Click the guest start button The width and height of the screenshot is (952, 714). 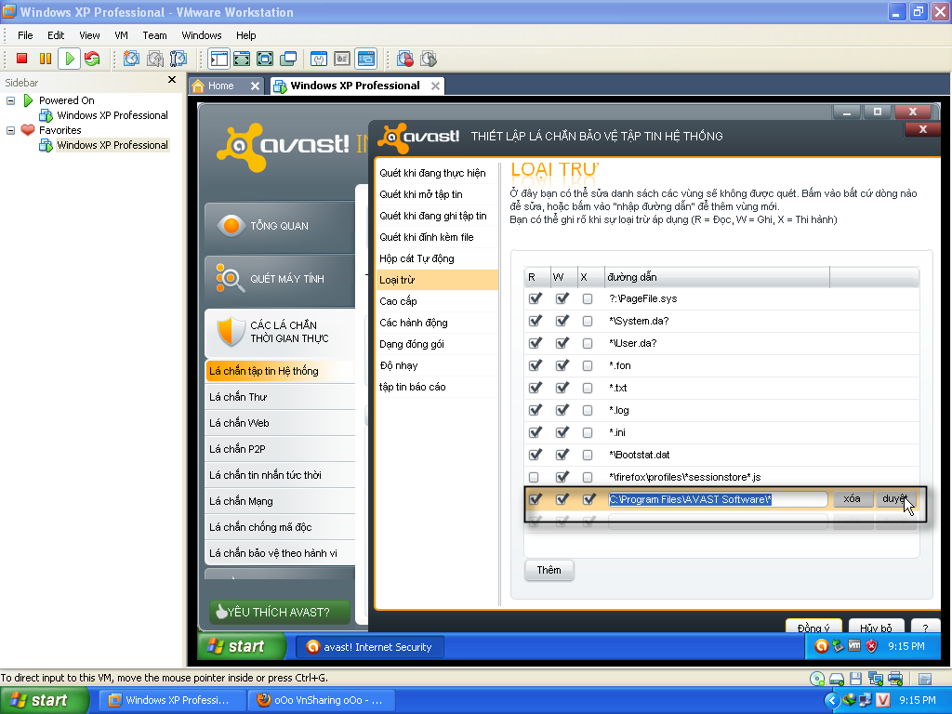tap(242, 647)
